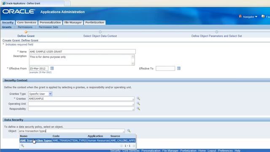This screenshot has height=152, width=270.
Task: Open calendar picker for Effective From
Action: point(52,68)
